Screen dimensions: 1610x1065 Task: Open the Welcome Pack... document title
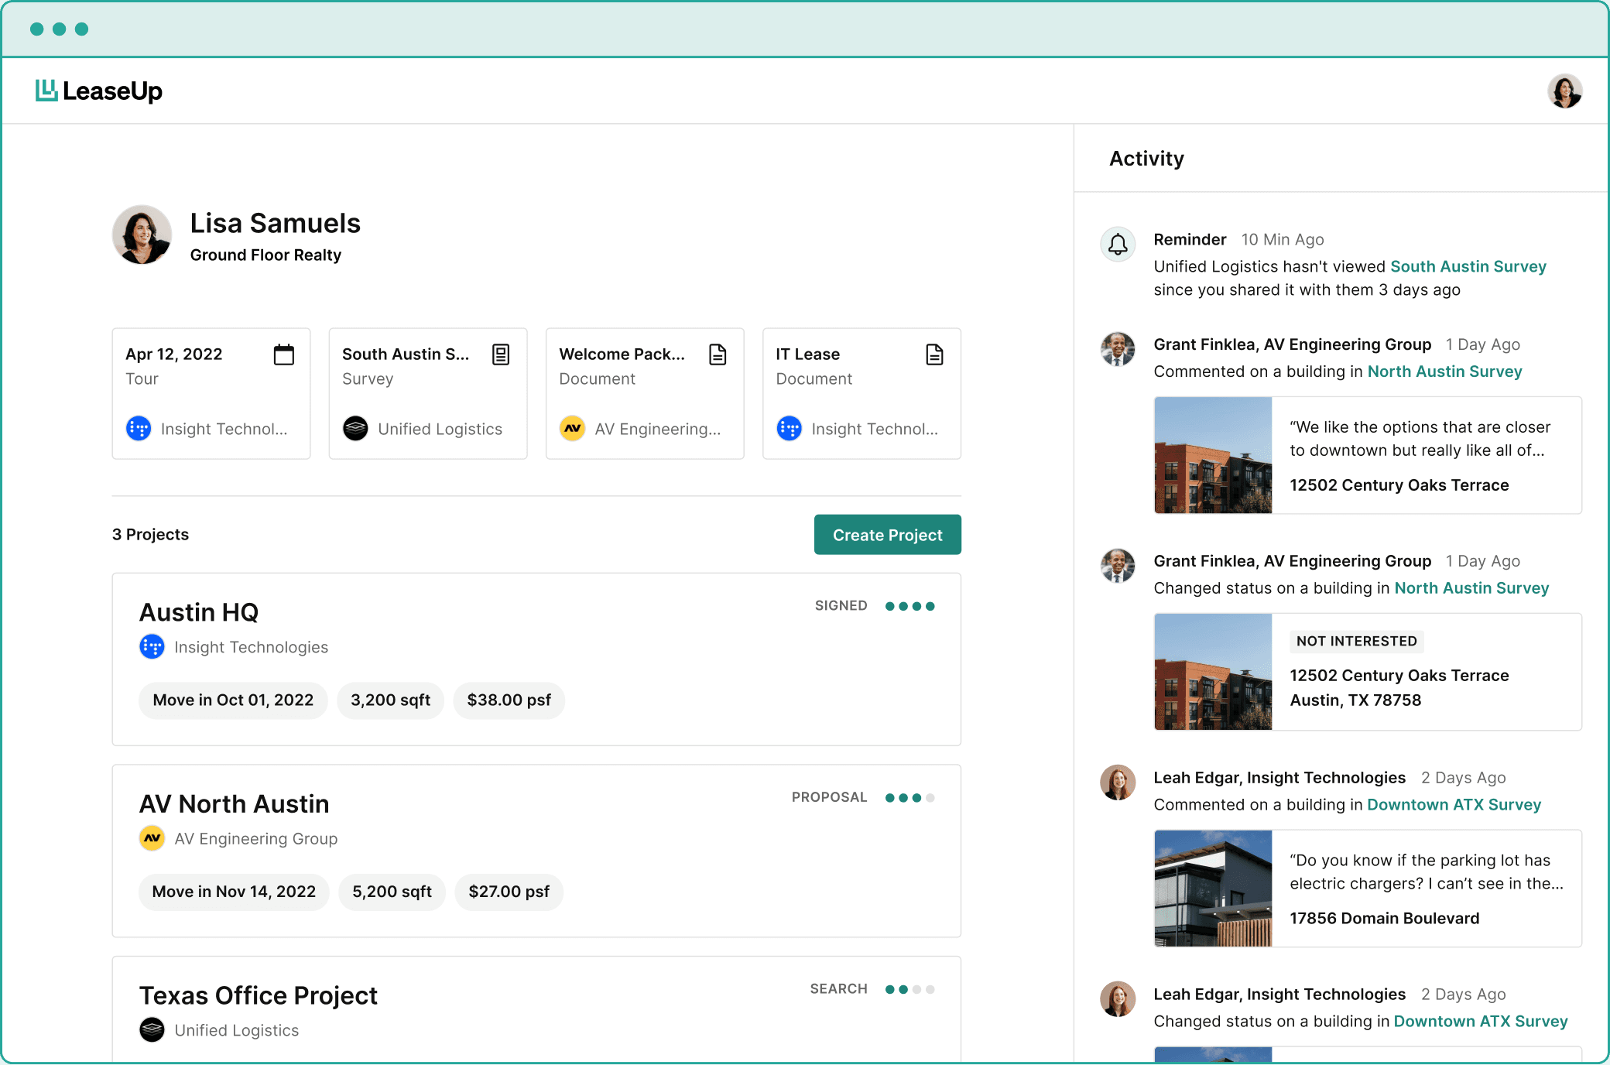(x=622, y=354)
